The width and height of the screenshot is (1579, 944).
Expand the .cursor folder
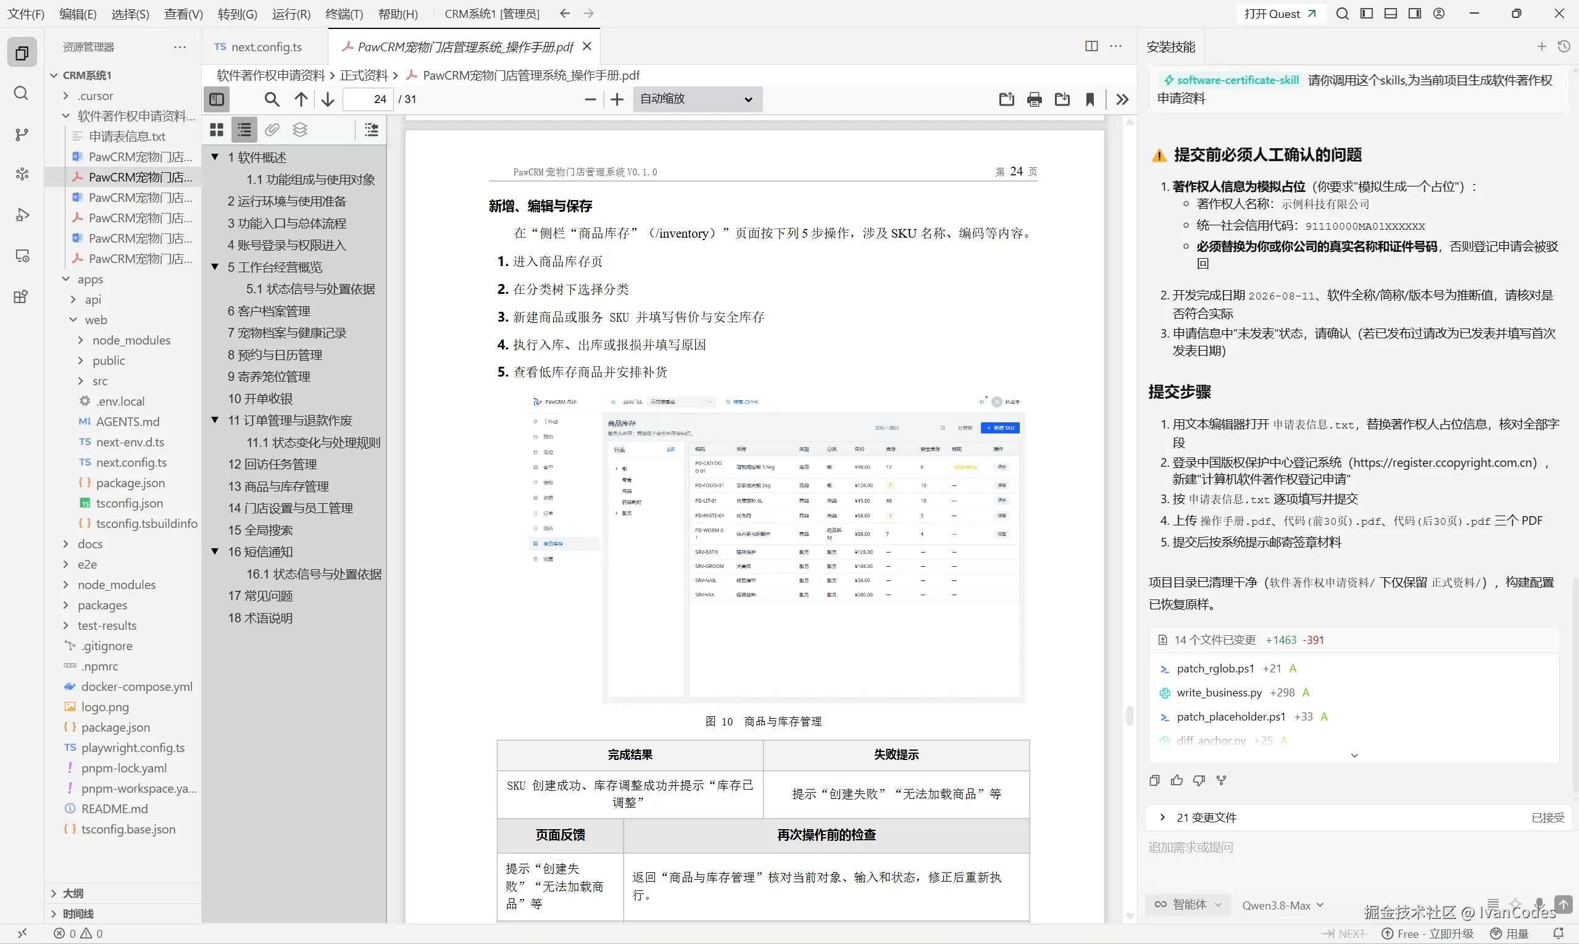(66, 96)
